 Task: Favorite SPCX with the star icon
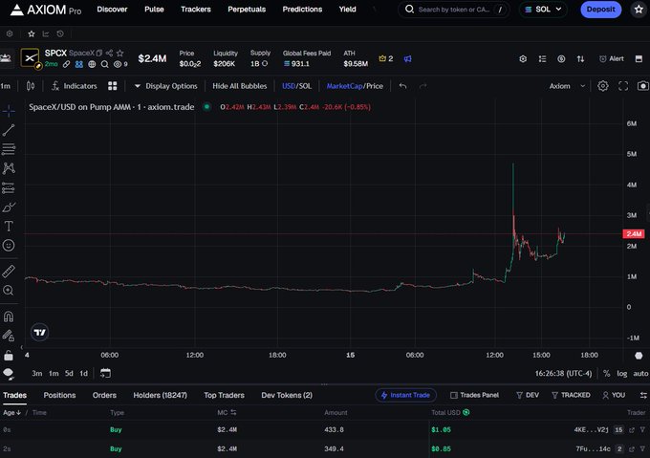120,53
